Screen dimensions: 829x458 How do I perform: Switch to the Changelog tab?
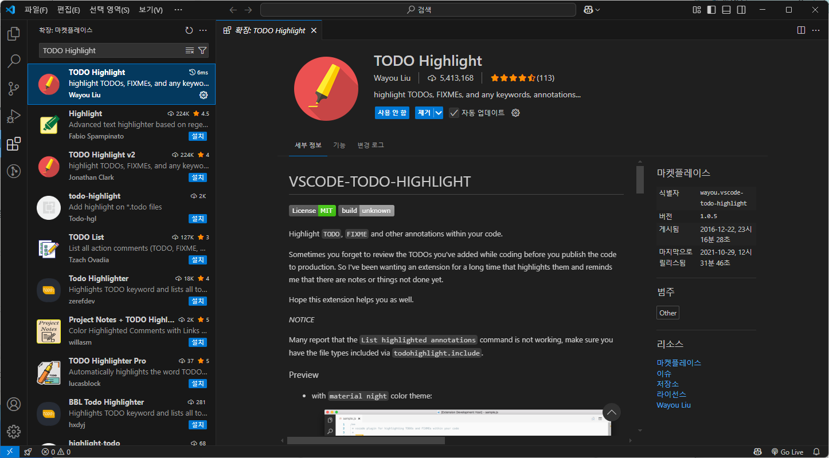click(x=370, y=145)
